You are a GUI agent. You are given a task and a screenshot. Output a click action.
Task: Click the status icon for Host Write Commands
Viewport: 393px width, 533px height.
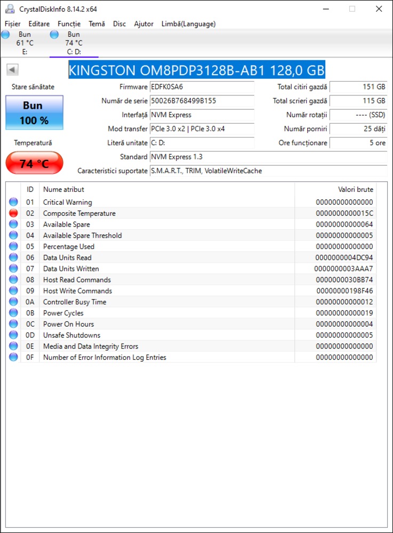click(14, 290)
